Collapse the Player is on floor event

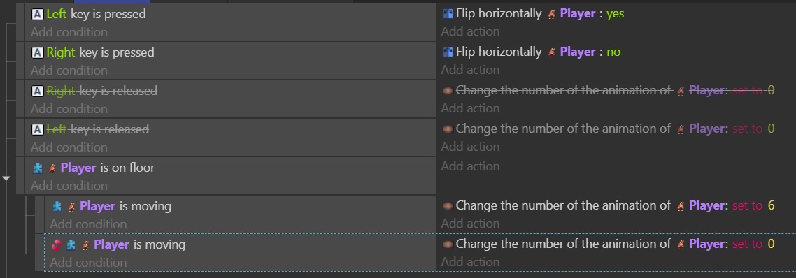coord(6,179)
